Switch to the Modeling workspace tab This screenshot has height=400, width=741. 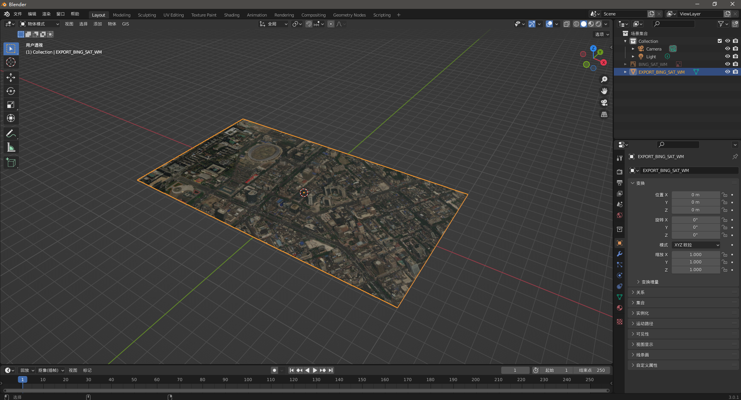tap(121, 15)
